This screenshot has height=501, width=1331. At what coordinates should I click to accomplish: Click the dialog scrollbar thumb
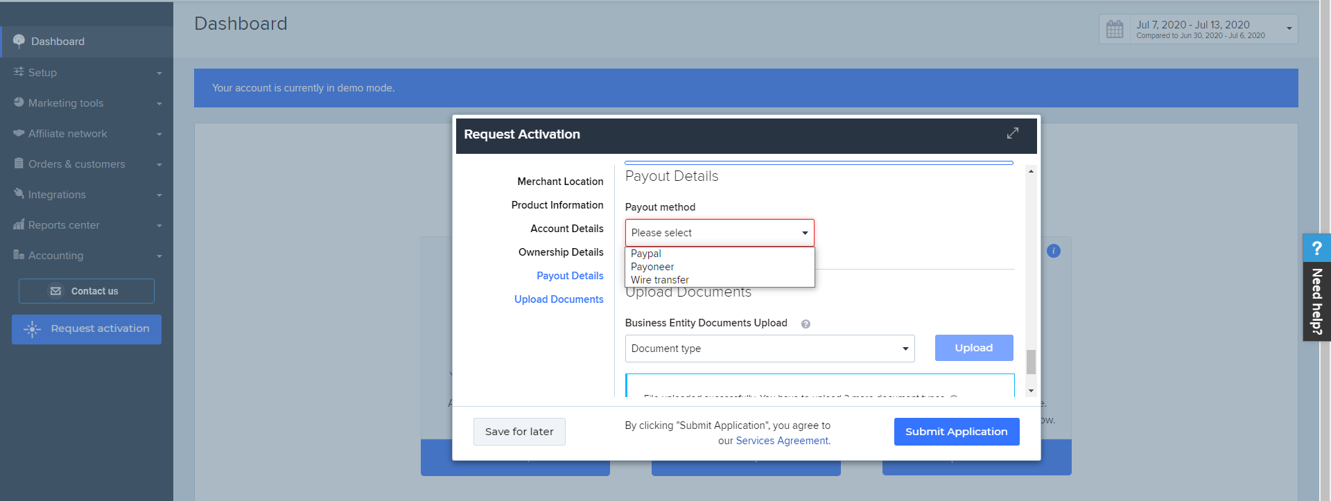(x=1031, y=362)
